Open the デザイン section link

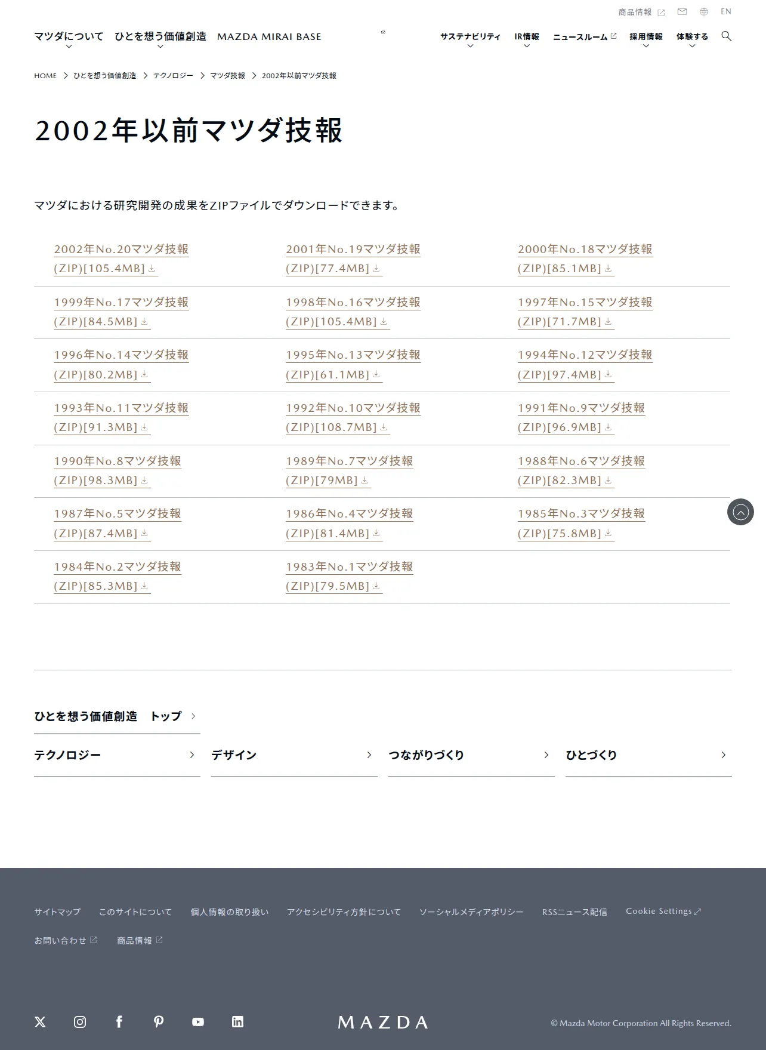(x=294, y=755)
